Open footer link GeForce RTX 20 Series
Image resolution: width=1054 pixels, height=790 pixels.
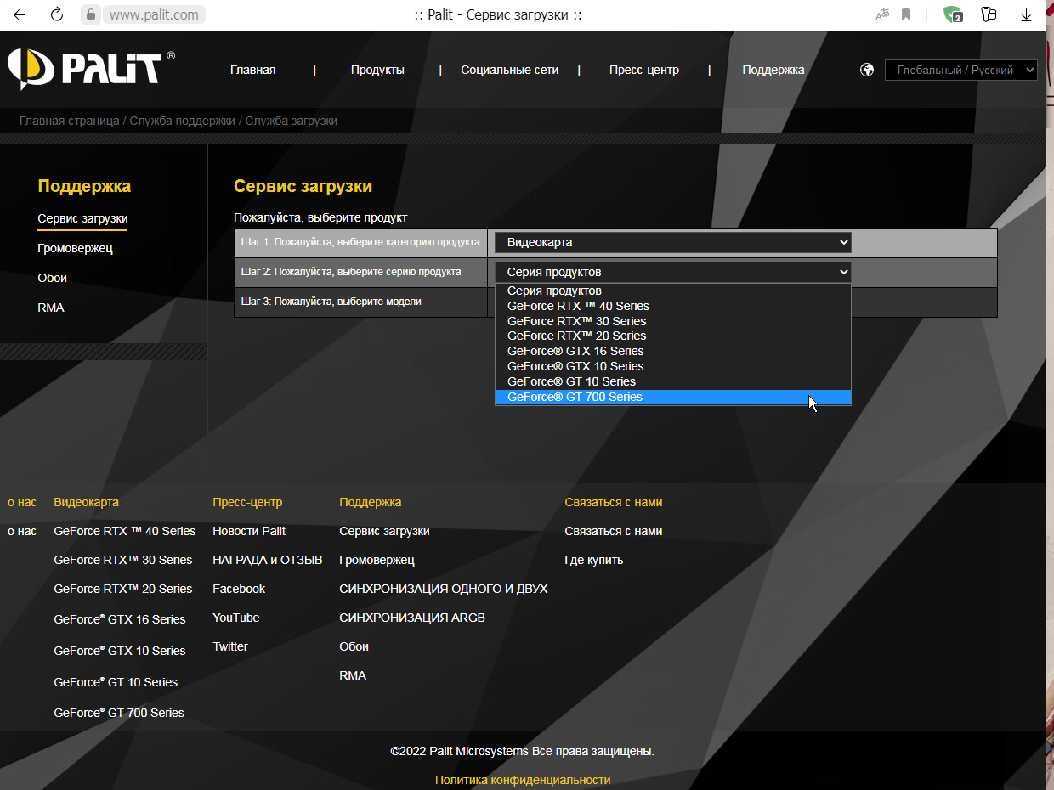point(123,589)
